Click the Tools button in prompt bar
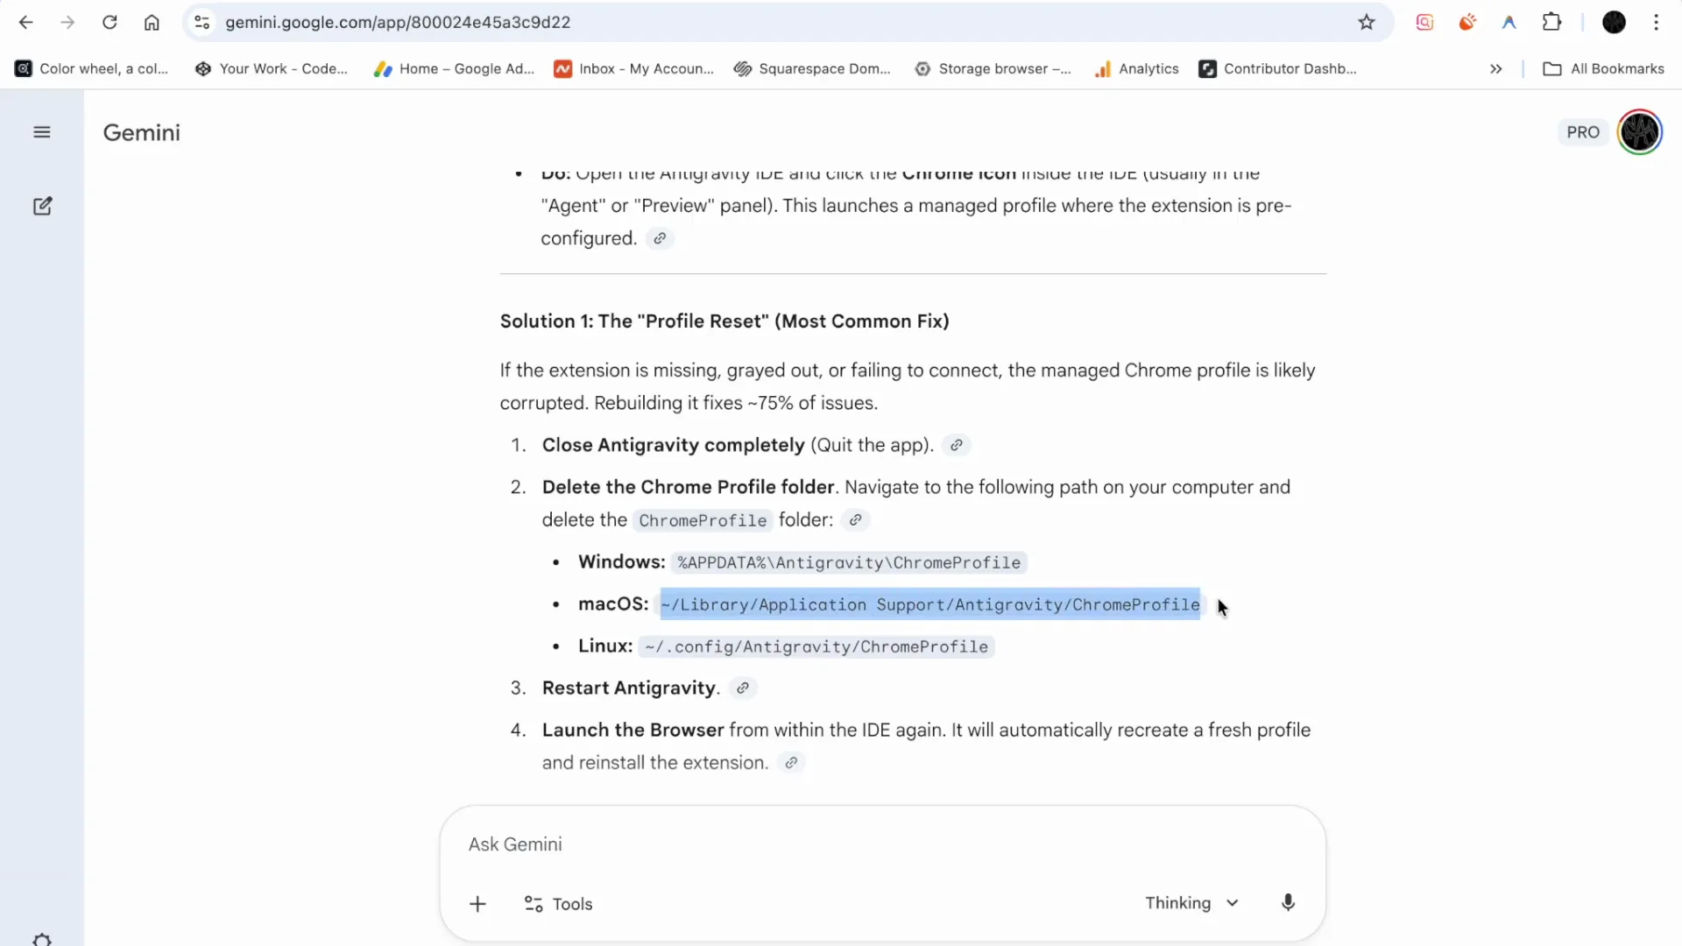The width and height of the screenshot is (1682, 946). click(x=557, y=904)
